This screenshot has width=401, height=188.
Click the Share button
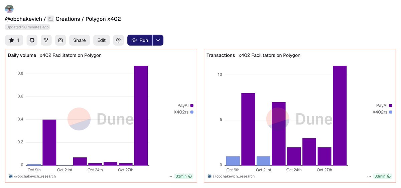click(x=80, y=40)
